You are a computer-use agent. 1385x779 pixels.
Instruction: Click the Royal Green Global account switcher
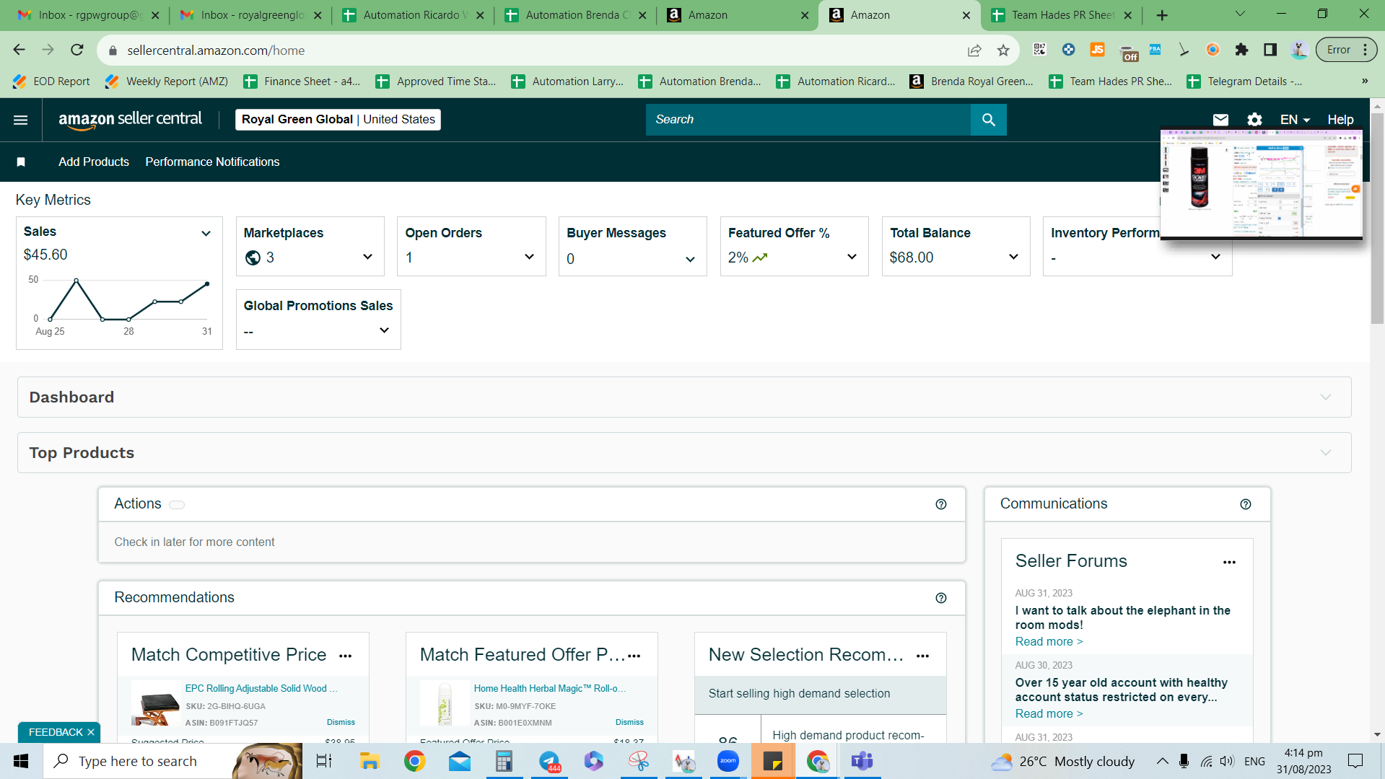tap(338, 120)
